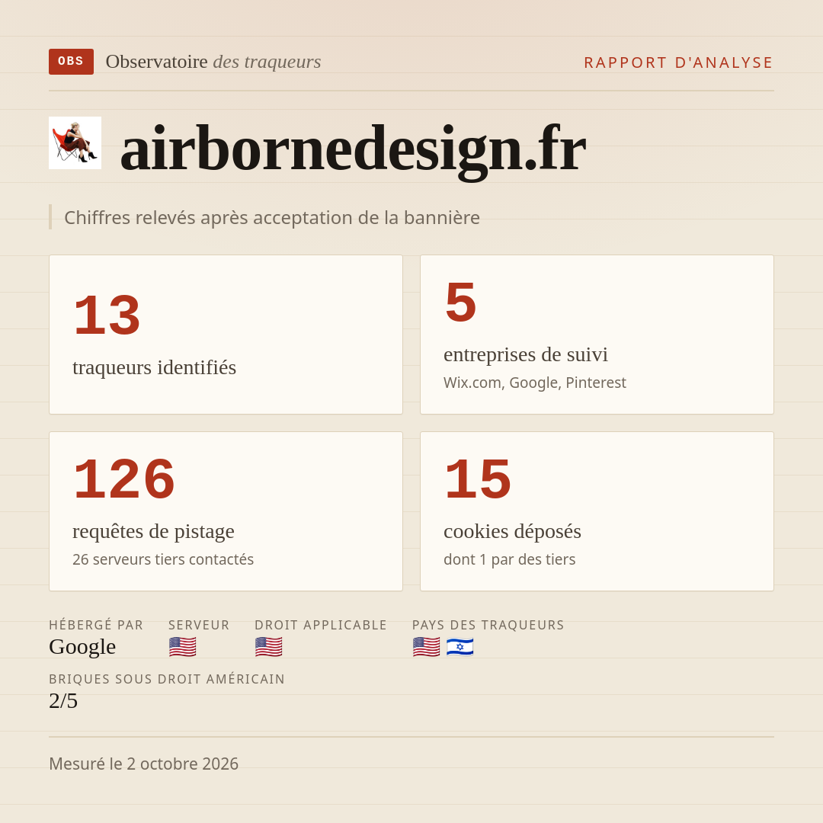Click 'Mesuré le 2 octobre 2026' date
Screen dimensions: 823x823
coord(143,764)
